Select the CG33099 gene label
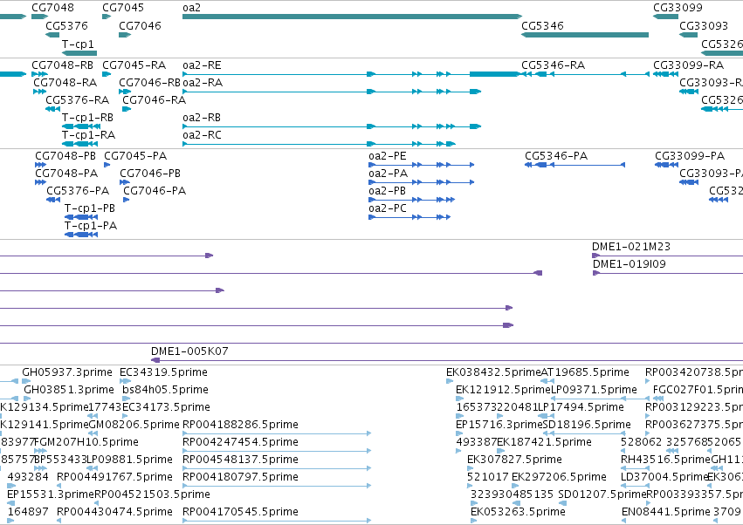 [678, 8]
